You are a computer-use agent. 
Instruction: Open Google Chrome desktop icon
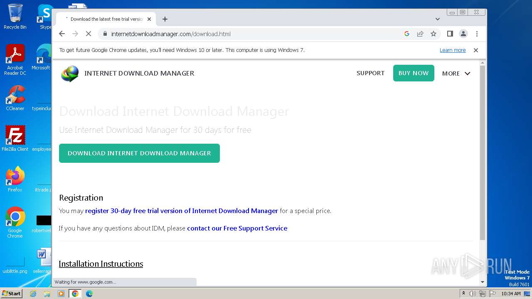pos(15,222)
